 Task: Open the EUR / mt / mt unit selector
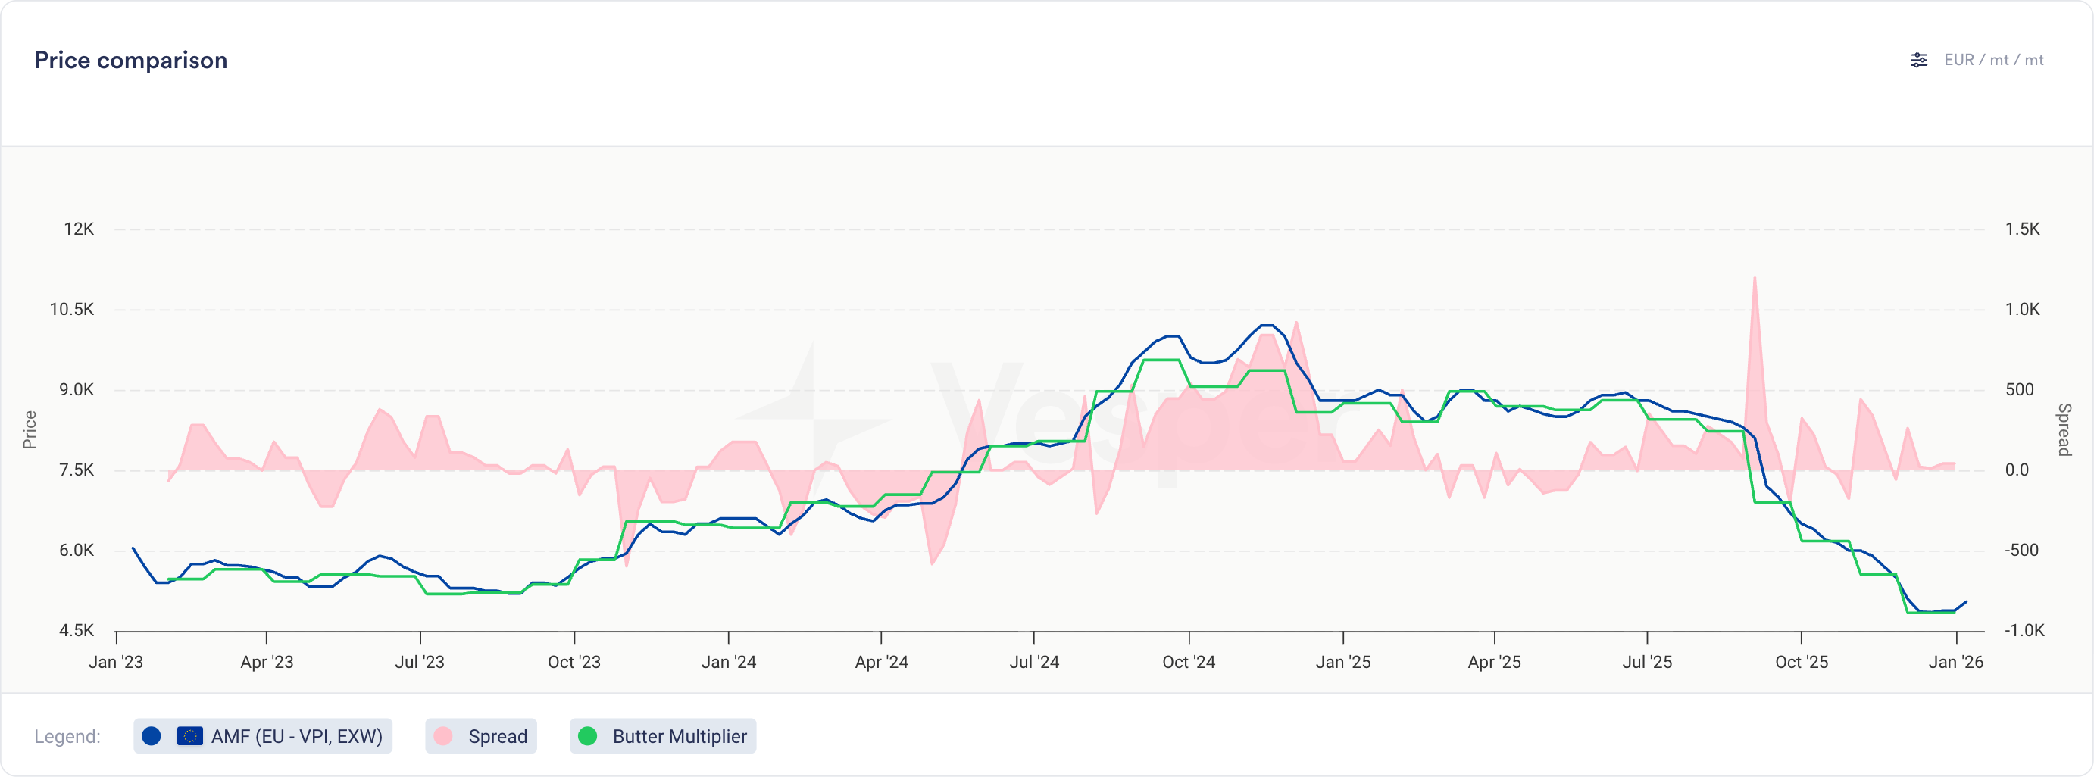point(1996,59)
